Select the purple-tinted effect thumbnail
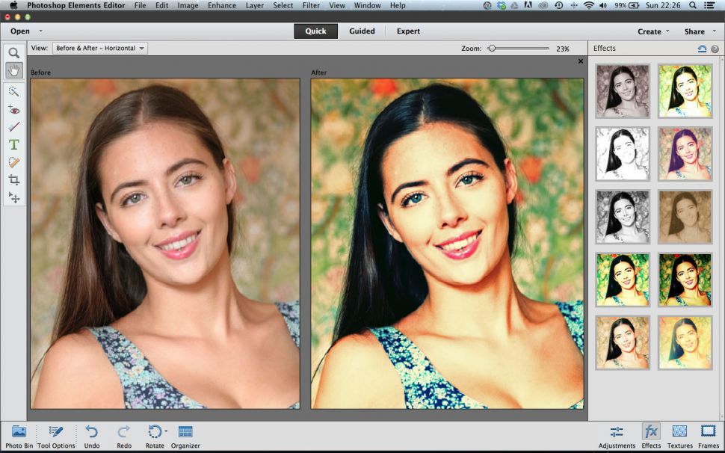 [685, 153]
